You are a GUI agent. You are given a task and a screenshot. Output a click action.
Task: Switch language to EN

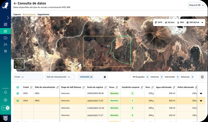pos(4,108)
